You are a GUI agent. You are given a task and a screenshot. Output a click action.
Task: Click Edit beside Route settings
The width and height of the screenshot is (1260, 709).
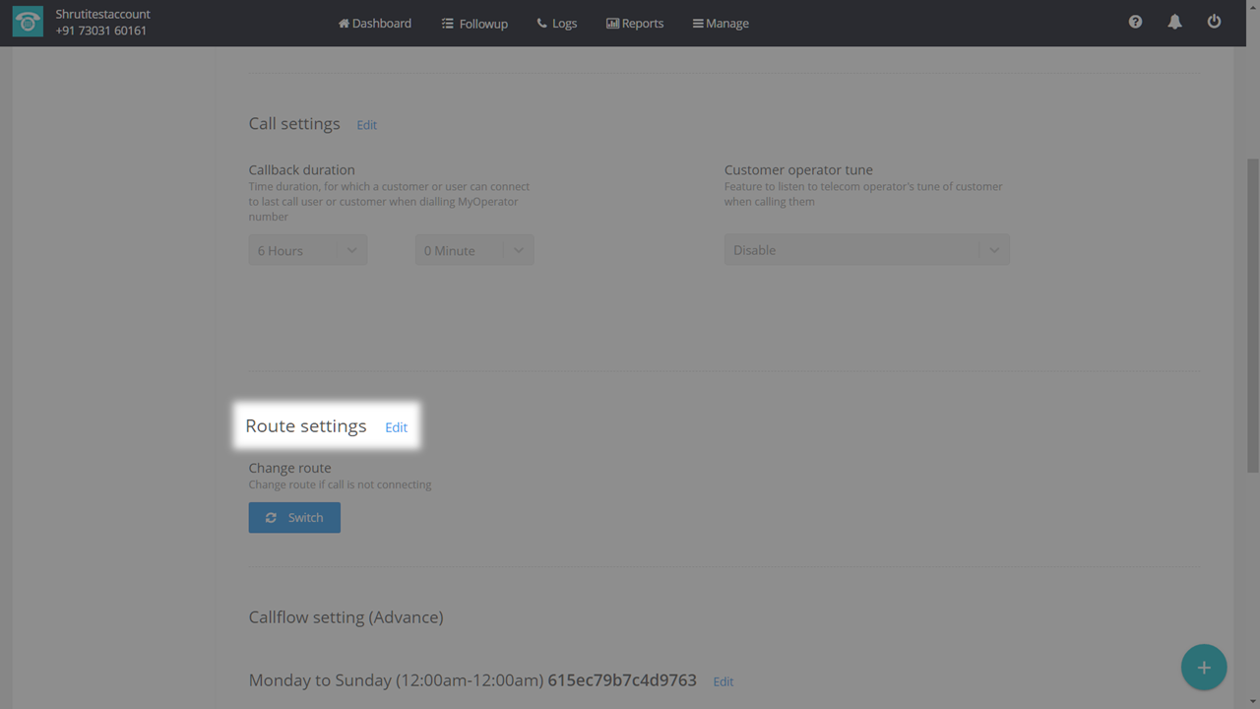point(396,427)
